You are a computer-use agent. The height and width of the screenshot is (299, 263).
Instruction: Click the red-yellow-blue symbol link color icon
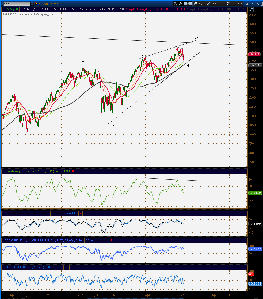(x=36, y=3)
